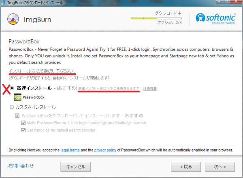Viewport: 243px width, 178px height.
Task: Click the title bar installer icon
Action: [3, 3]
